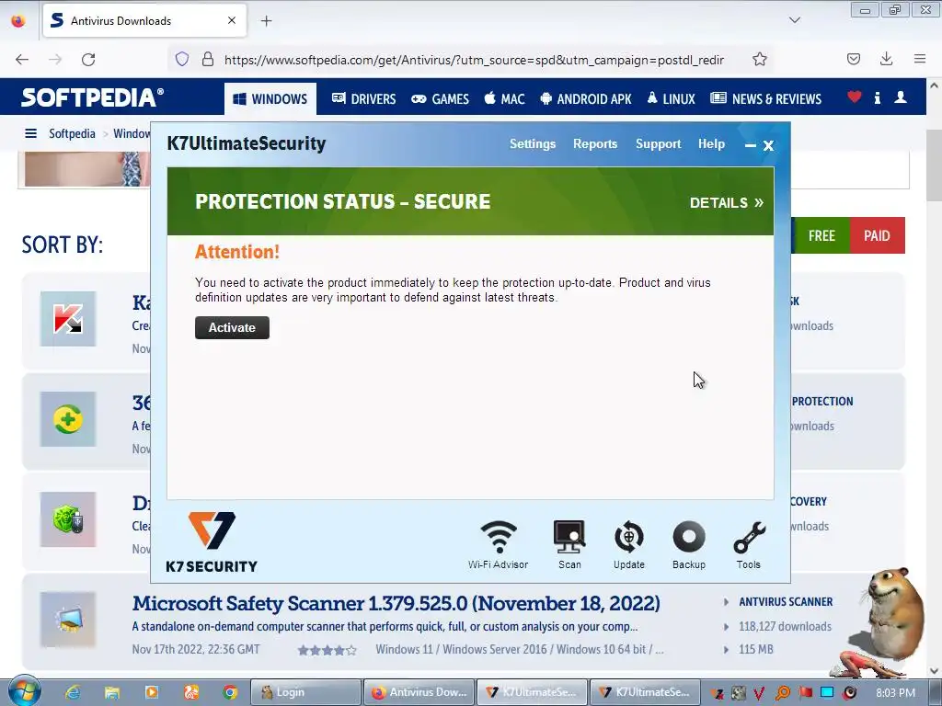The height and width of the screenshot is (706, 942).
Task: Open the Support menu in K7UltimateSecurity
Action: click(x=659, y=144)
